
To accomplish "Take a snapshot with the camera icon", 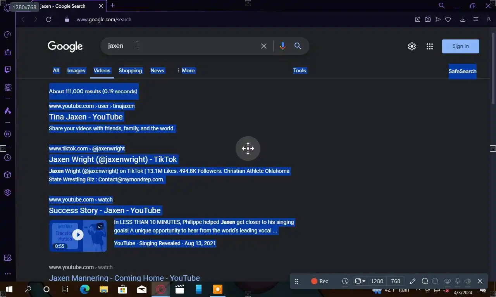I will (428, 19).
